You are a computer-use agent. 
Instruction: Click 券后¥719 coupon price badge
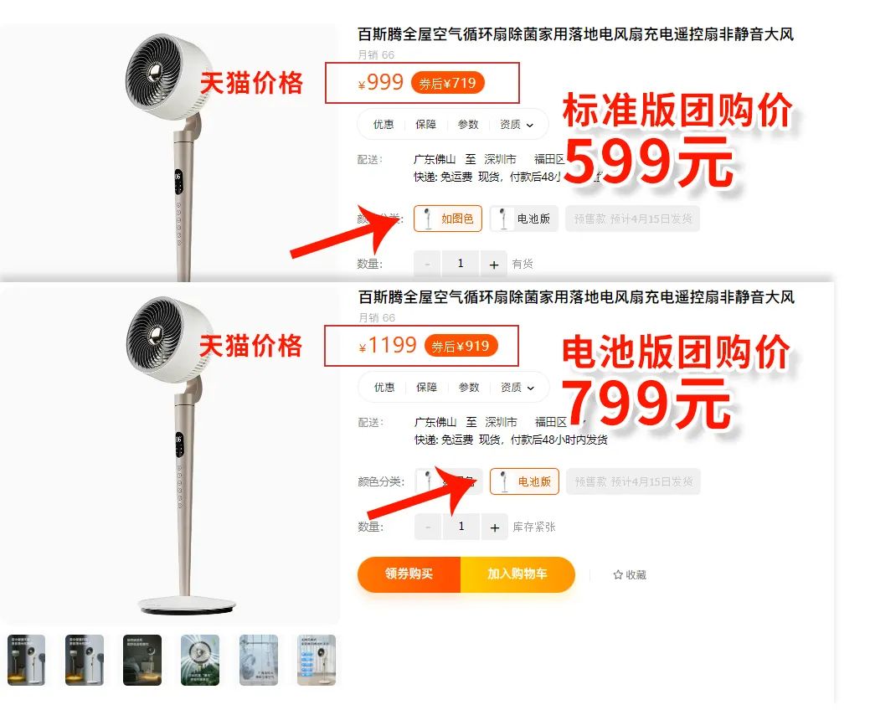click(x=447, y=83)
